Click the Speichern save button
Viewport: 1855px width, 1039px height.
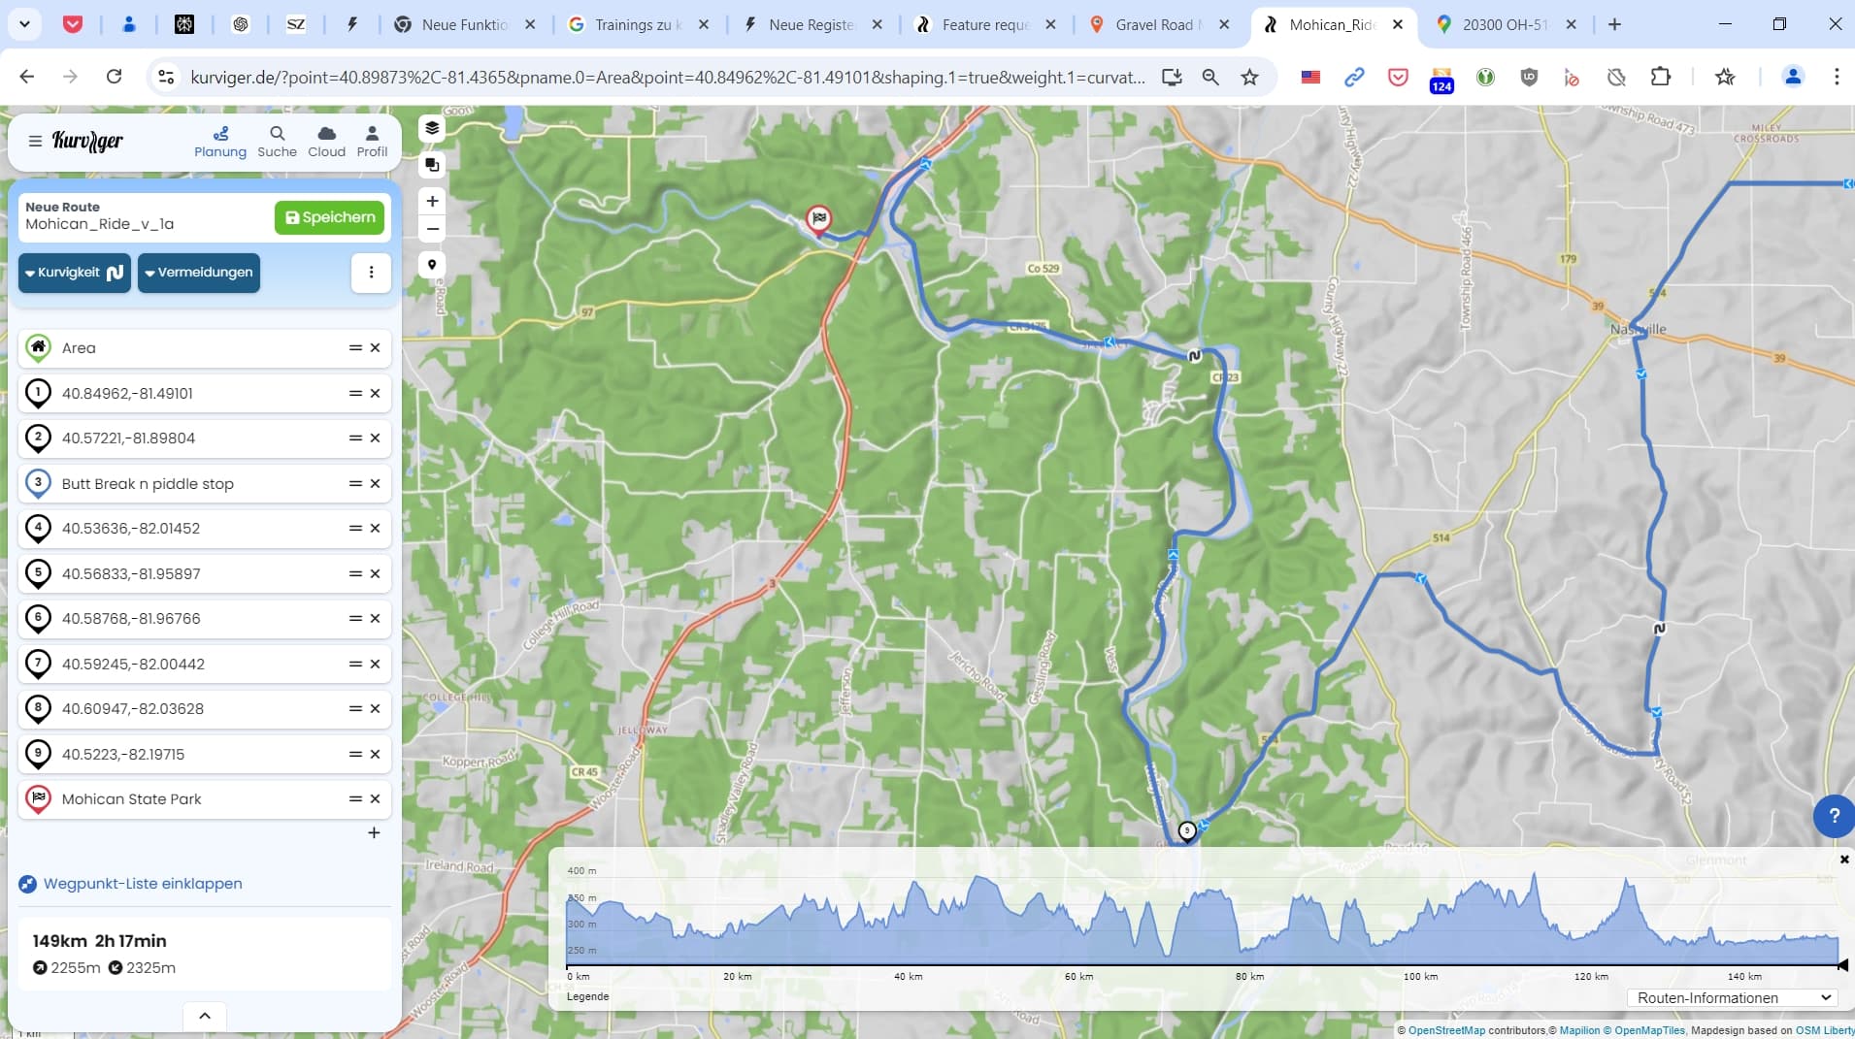tap(330, 217)
